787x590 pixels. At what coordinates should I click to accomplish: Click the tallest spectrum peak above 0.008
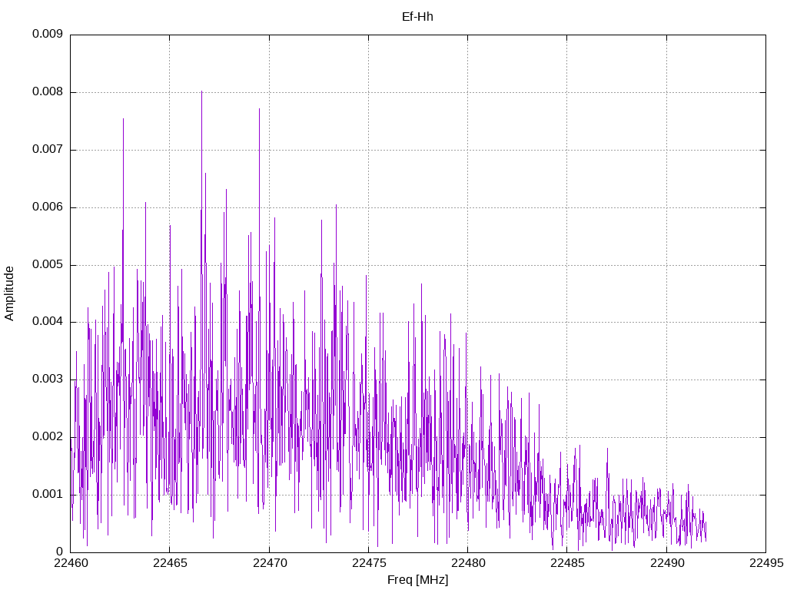click(x=202, y=93)
